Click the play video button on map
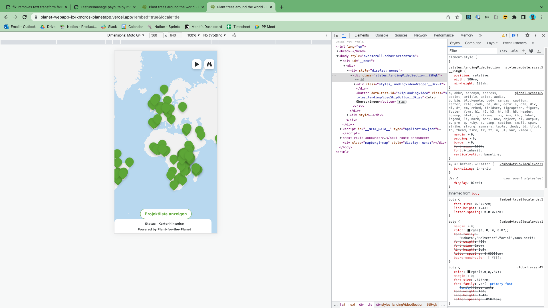The height and width of the screenshot is (308, 548). [197, 64]
